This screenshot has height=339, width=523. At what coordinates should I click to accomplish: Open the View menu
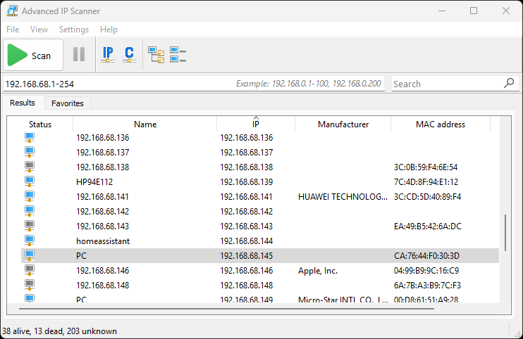tap(39, 30)
